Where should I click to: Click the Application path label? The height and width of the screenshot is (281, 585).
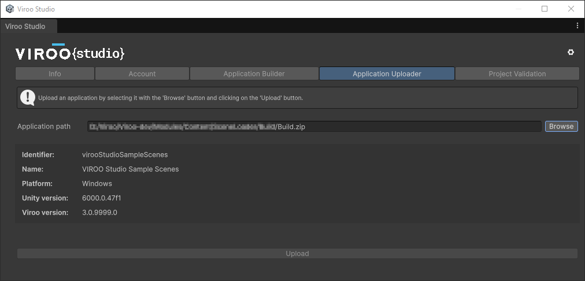(x=44, y=127)
